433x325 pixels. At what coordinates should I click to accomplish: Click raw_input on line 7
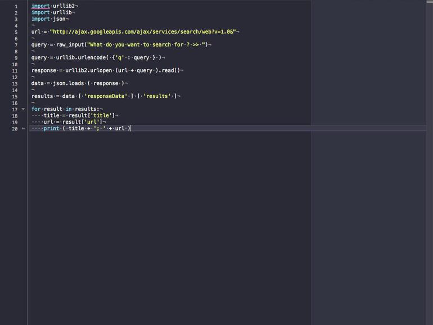(70, 45)
